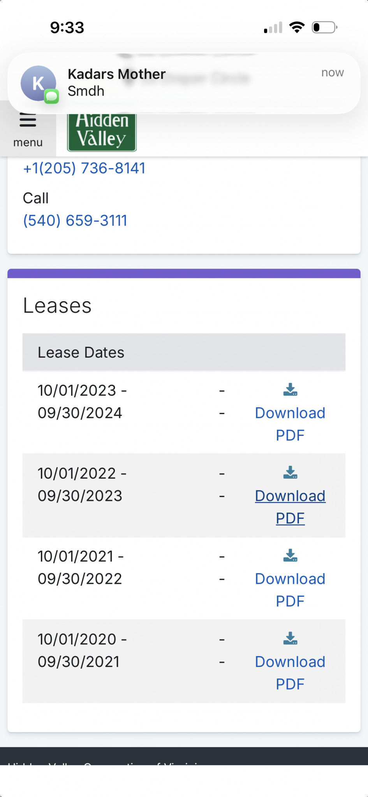Select the 10/01/2020 - 09/30/2021 lease row
The image size is (368, 797).
(184, 661)
